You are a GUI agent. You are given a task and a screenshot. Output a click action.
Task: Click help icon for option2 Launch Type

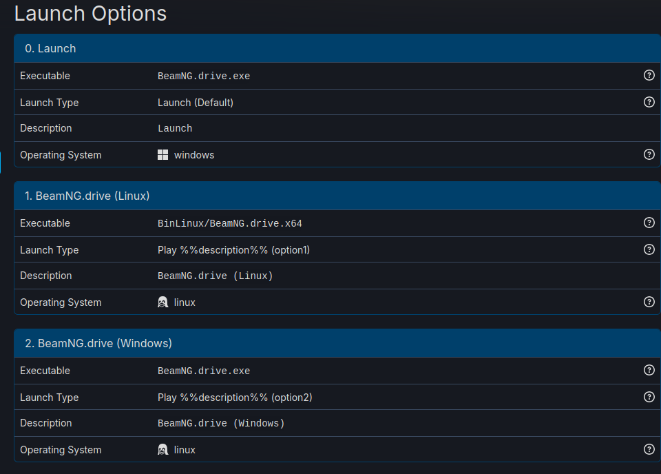(x=649, y=398)
